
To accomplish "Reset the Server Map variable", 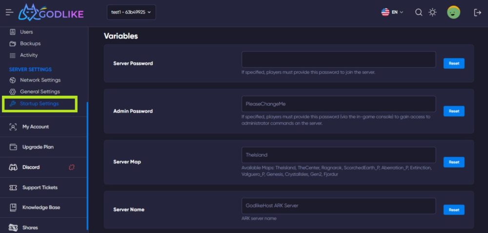I will coord(454,162).
